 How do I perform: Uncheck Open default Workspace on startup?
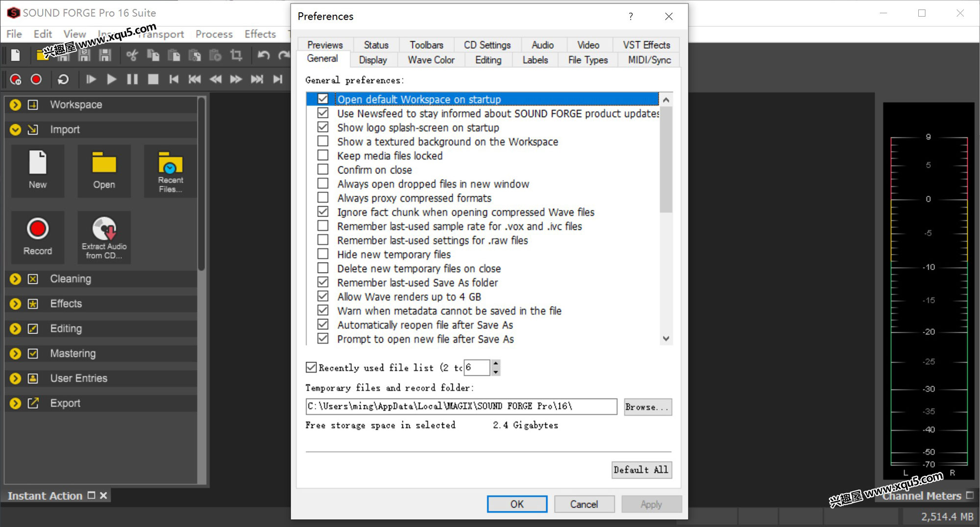[x=322, y=99]
